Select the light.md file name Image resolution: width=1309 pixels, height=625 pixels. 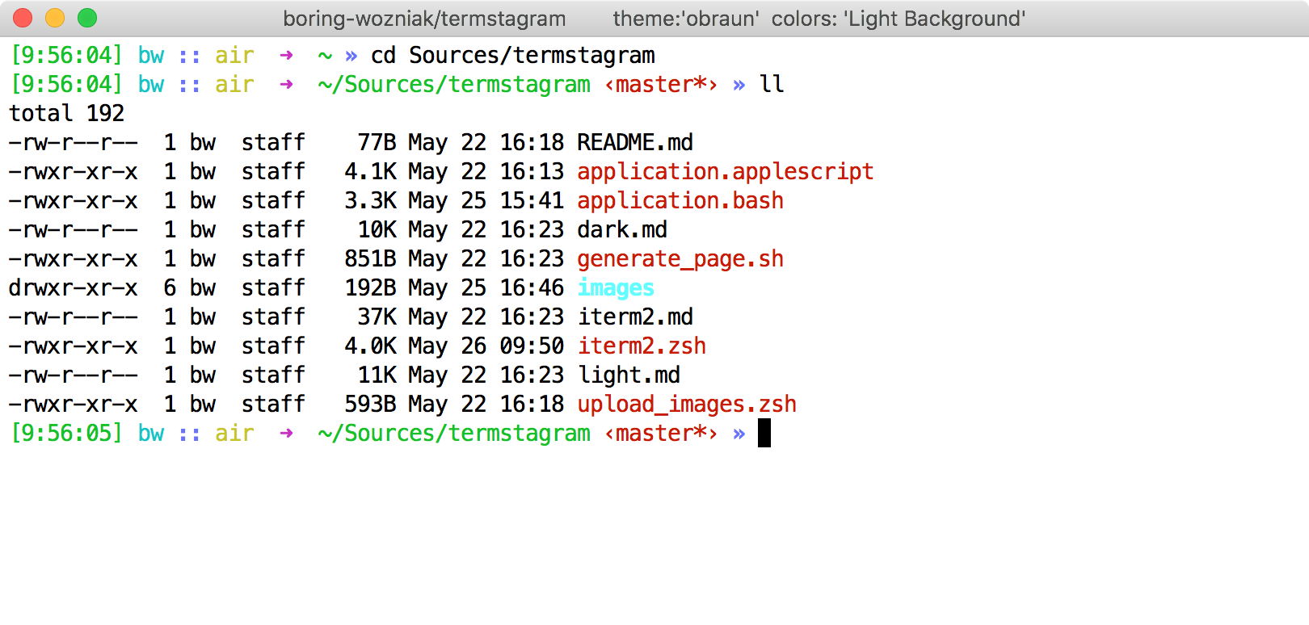[629, 375]
